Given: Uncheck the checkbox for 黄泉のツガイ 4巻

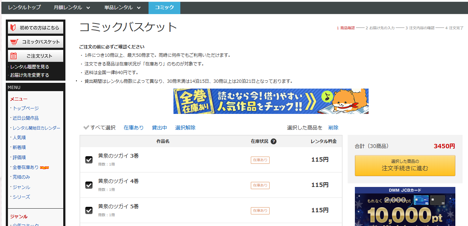Looking at the screenshot, I should (x=89, y=185).
